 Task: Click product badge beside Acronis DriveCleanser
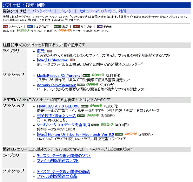(81, 85)
